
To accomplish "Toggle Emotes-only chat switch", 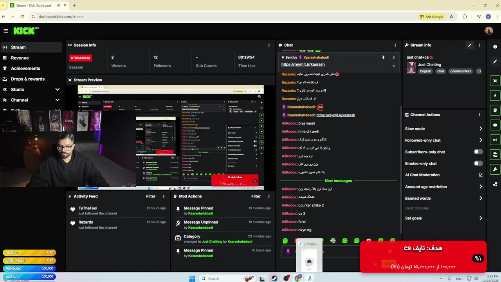I will [x=478, y=163].
